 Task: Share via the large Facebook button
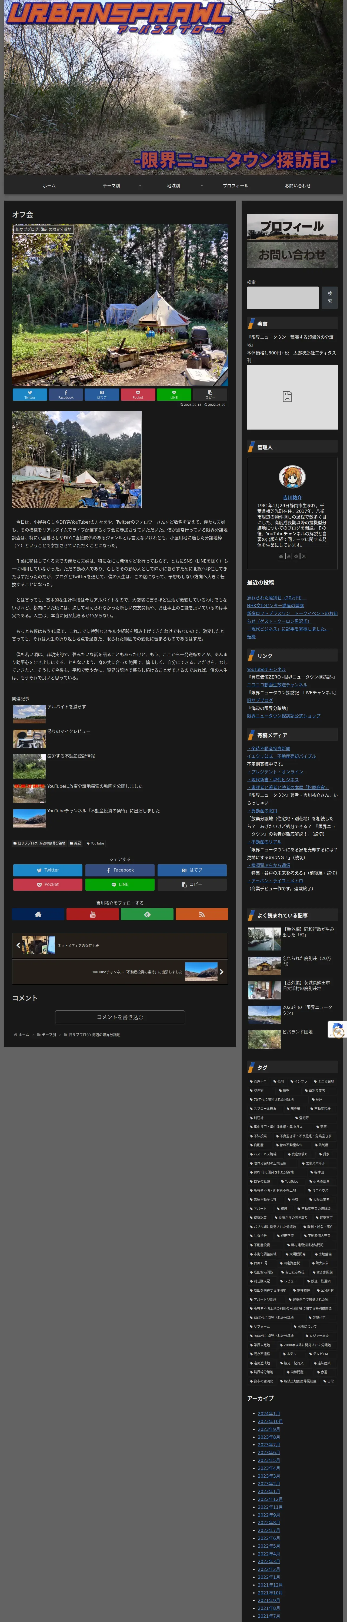[x=120, y=870]
